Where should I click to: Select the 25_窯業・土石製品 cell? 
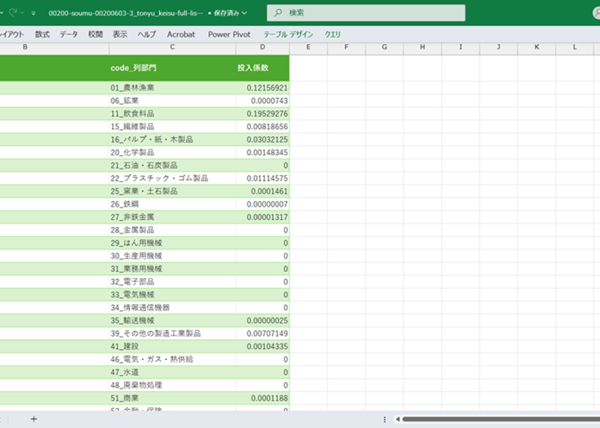(172, 191)
